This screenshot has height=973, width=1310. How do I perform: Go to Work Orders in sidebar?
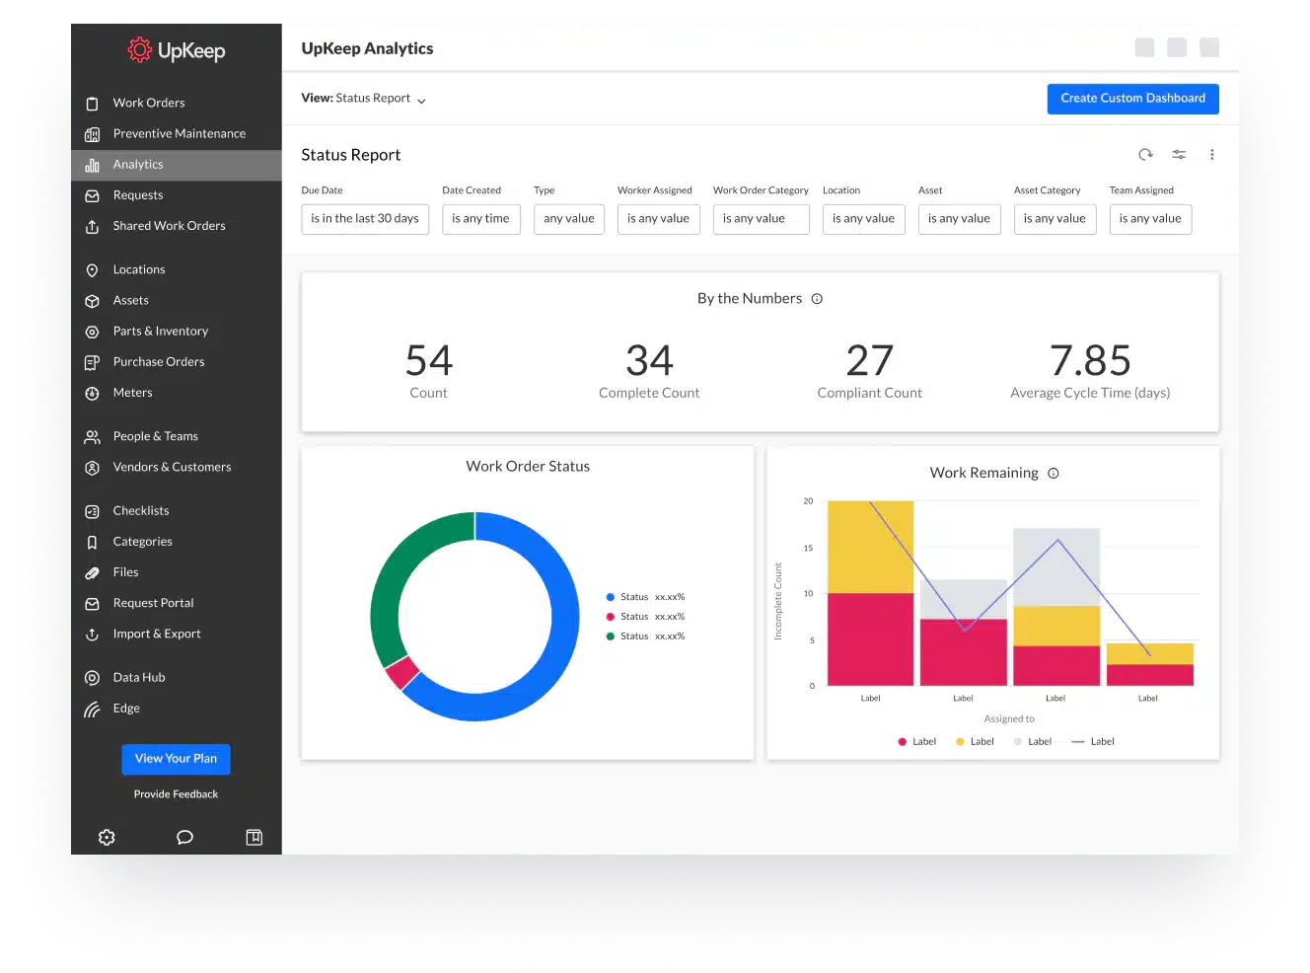pyautogui.click(x=149, y=103)
